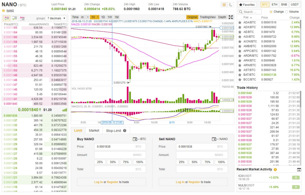Click the Buy NANO Total field
The height and width of the screenshot is (195, 305).
120,169
